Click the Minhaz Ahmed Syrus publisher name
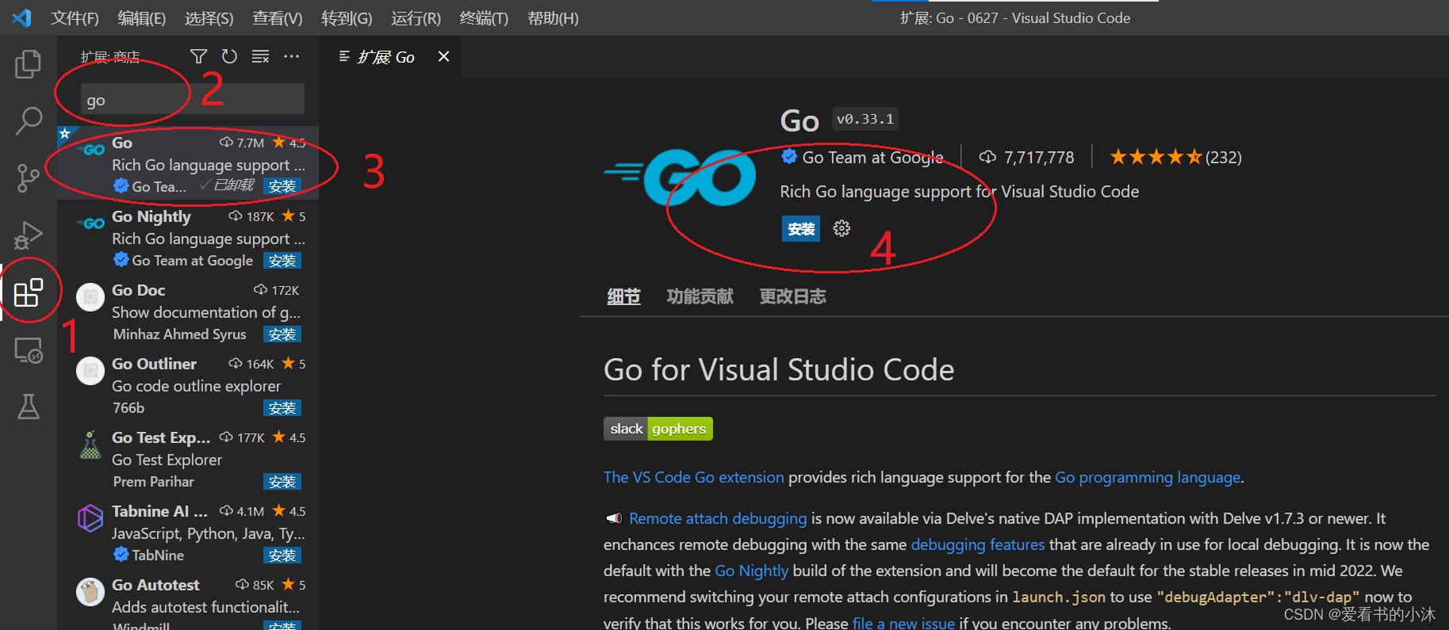Screen dimensions: 1449x630 179,334
